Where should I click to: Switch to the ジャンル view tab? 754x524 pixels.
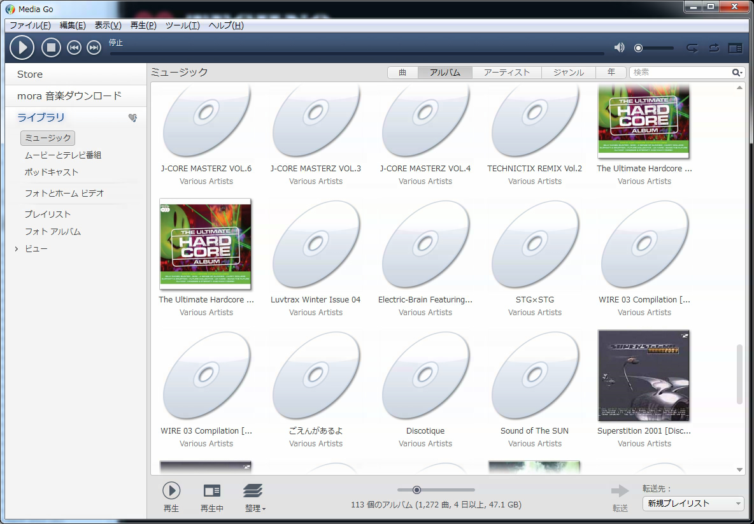point(569,72)
